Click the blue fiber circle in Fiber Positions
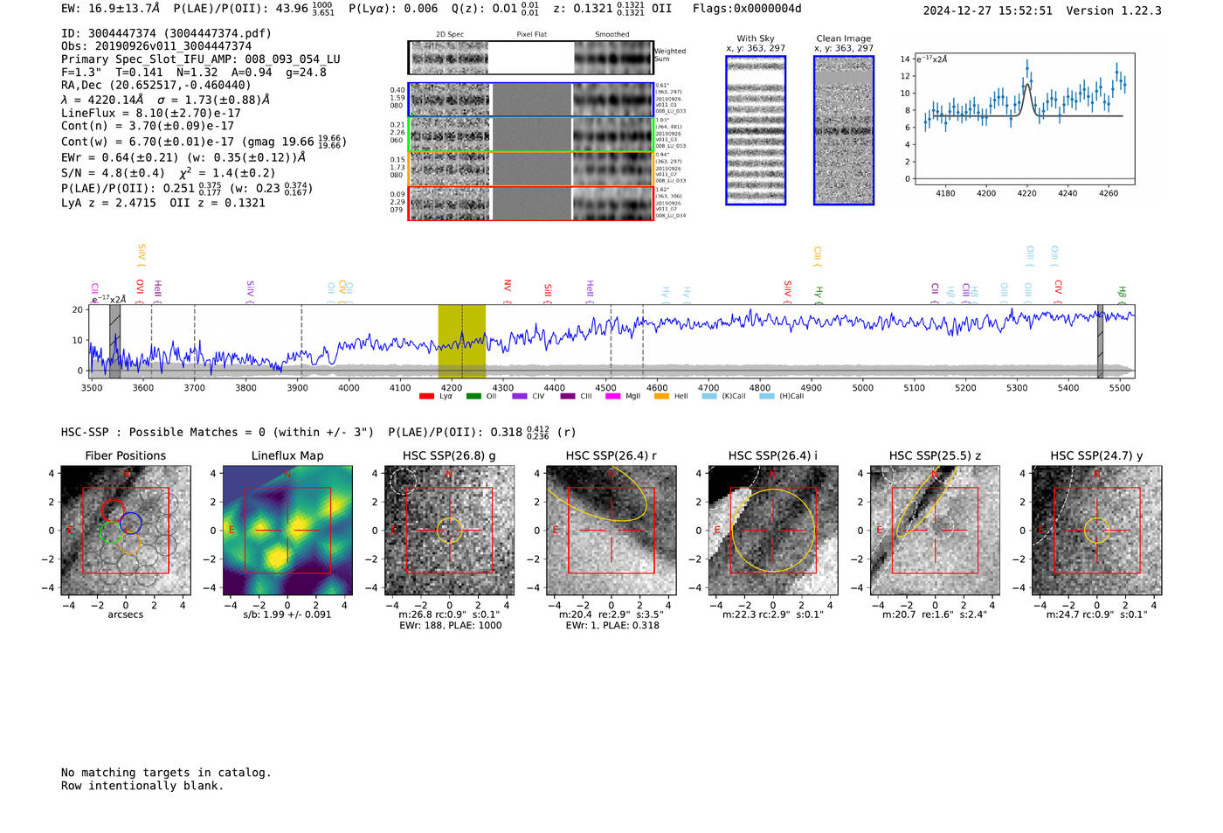This screenshot has height=833, width=1223. tap(131, 523)
